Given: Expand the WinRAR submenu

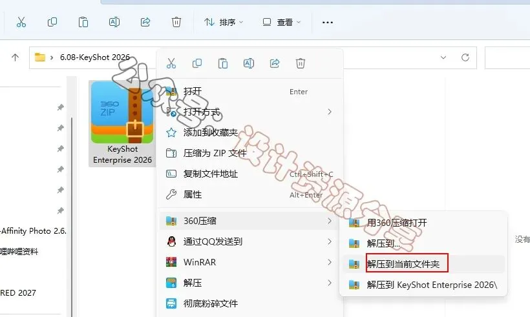Looking at the screenshot, I should pyautogui.click(x=250, y=262).
